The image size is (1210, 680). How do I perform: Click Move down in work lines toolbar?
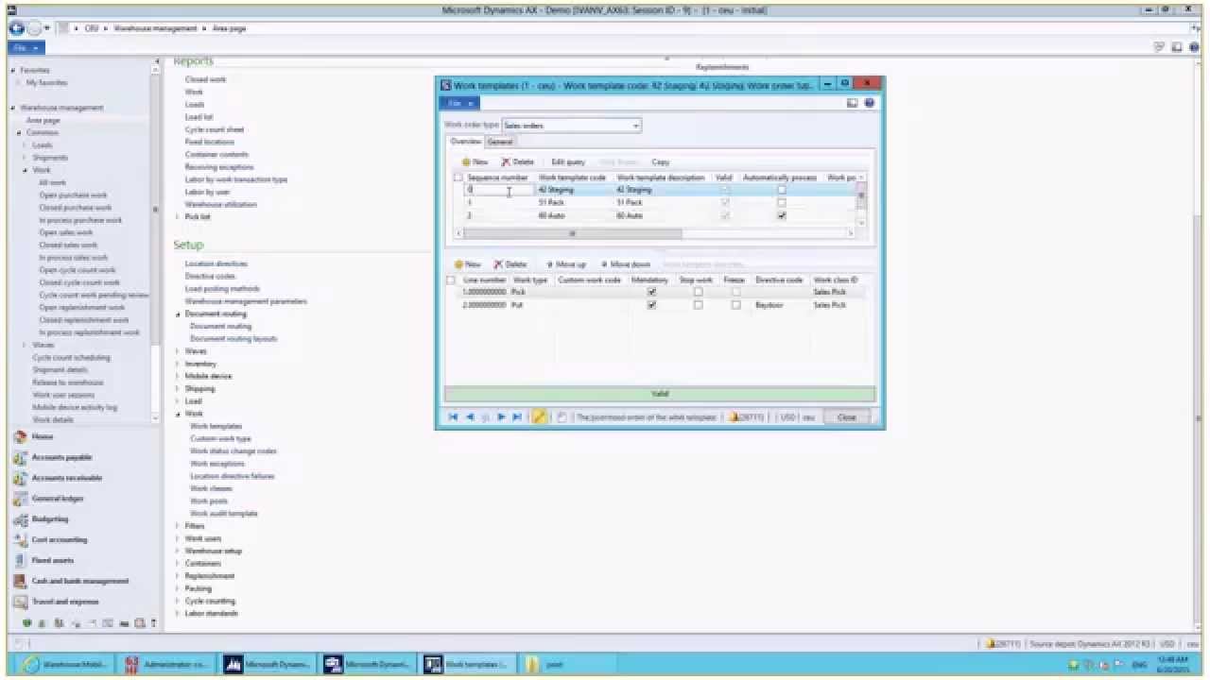point(626,264)
